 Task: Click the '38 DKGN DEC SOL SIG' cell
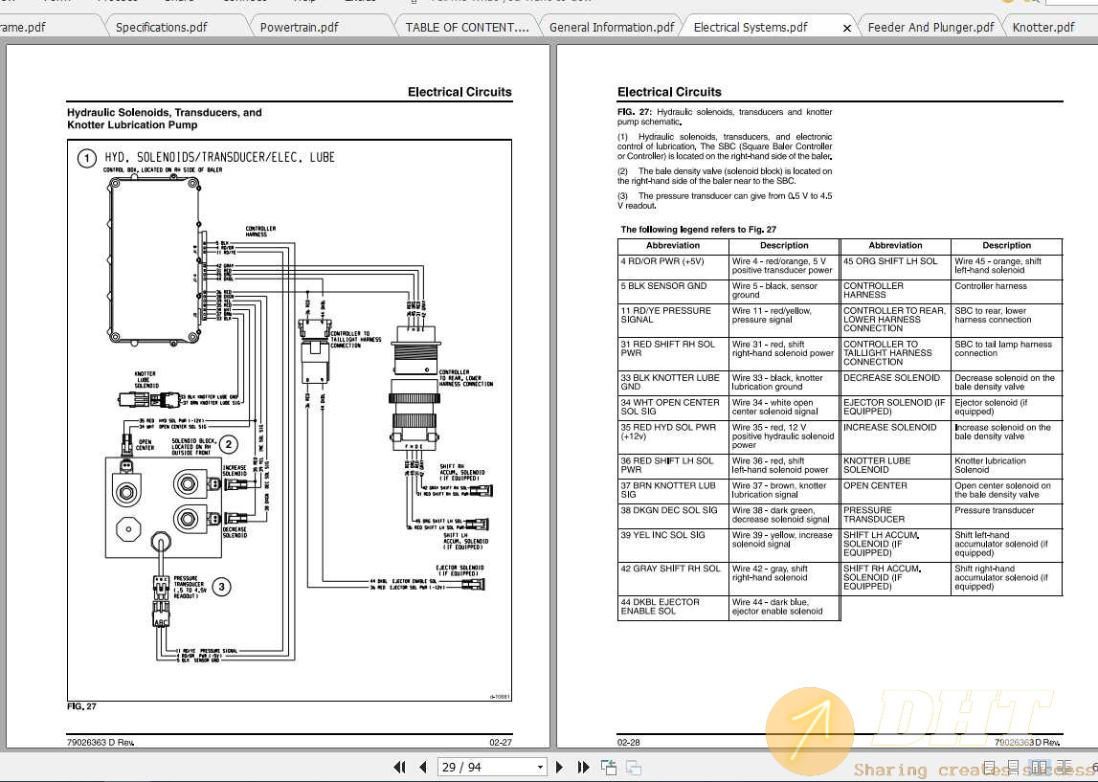coord(673,515)
